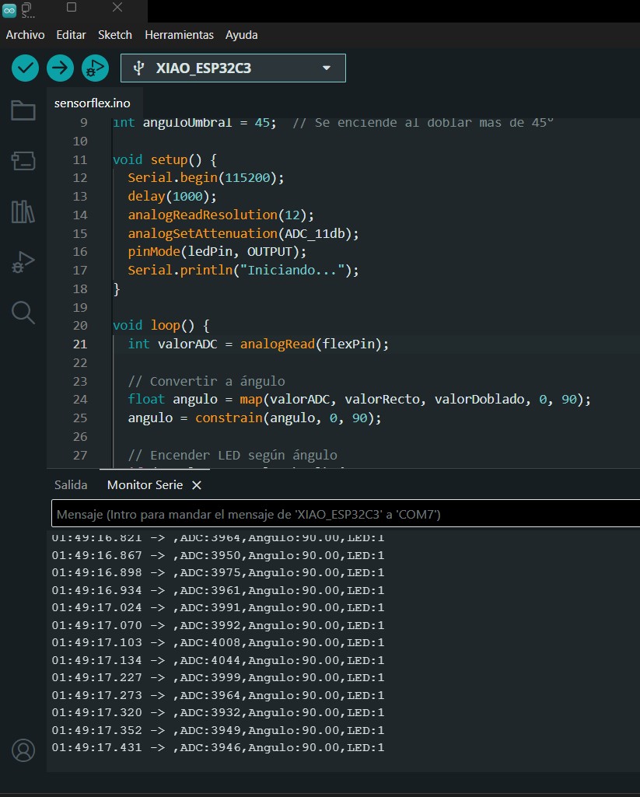Open the Herramientas menu
This screenshot has height=797, width=640.
tap(179, 35)
